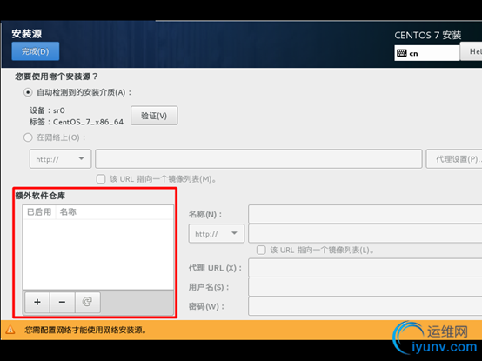Viewport: 482px width, 361px height.
Task: Click the 验证(V) verify button
Action: click(x=154, y=116)
